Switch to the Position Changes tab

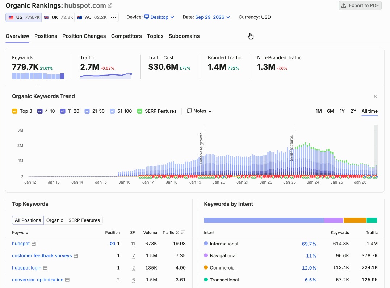click(x=84, y=36)
